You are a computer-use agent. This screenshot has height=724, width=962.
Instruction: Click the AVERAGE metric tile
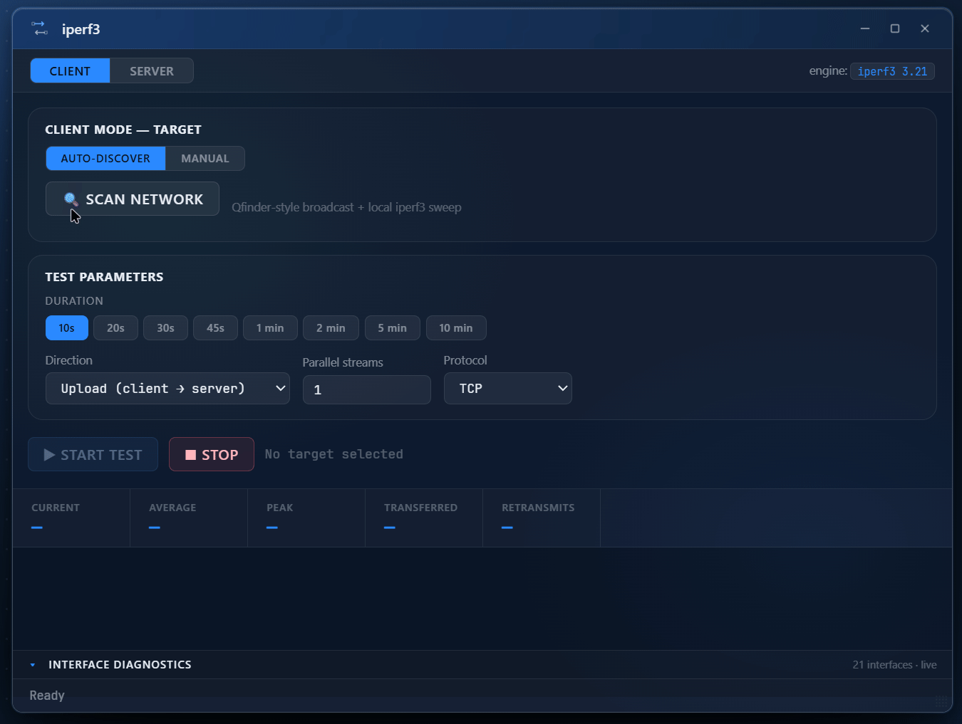[x=189, y=518]
